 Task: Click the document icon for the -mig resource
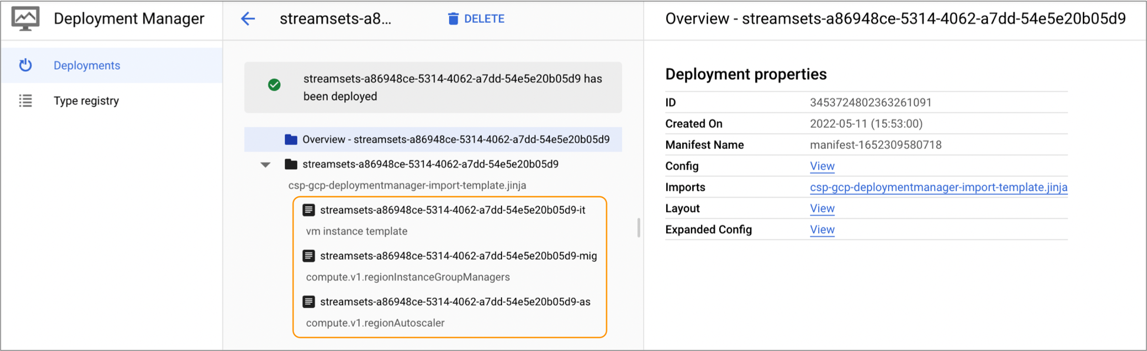point(308,256)
